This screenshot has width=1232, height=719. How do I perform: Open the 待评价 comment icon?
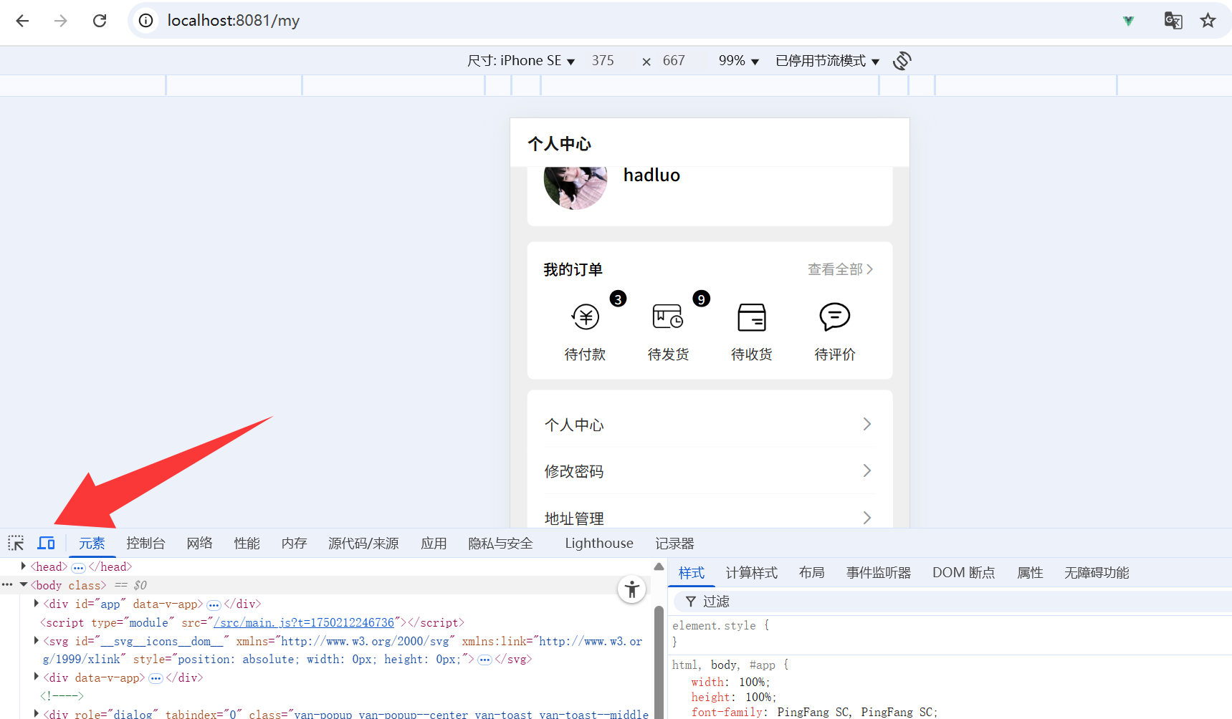[x=835, y=317]
